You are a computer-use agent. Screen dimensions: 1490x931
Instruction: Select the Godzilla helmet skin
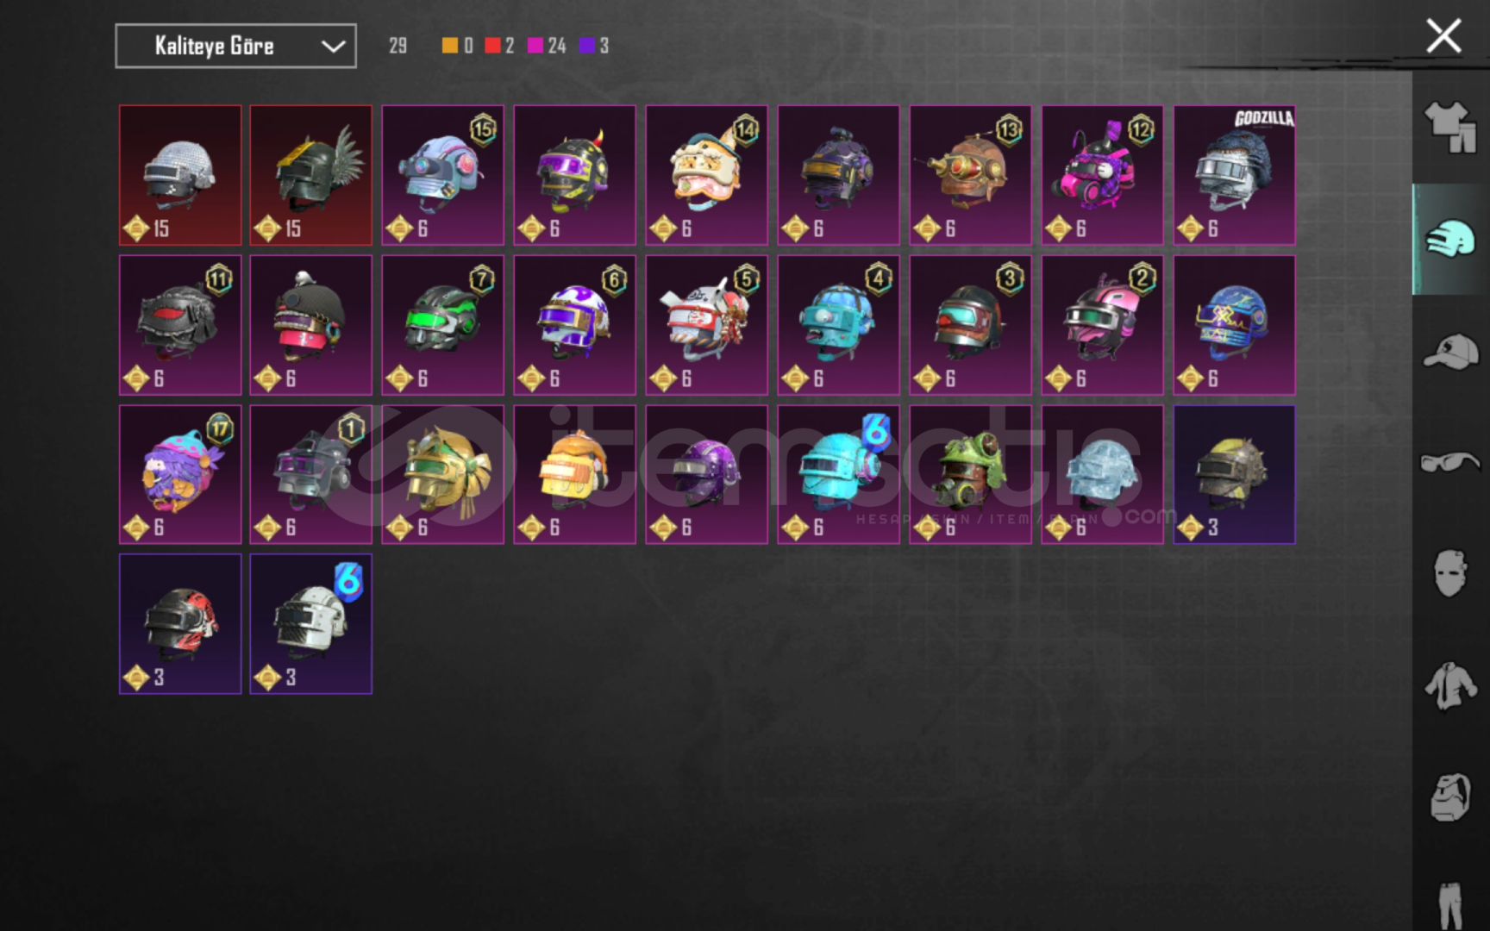[x=1234, y=175]
